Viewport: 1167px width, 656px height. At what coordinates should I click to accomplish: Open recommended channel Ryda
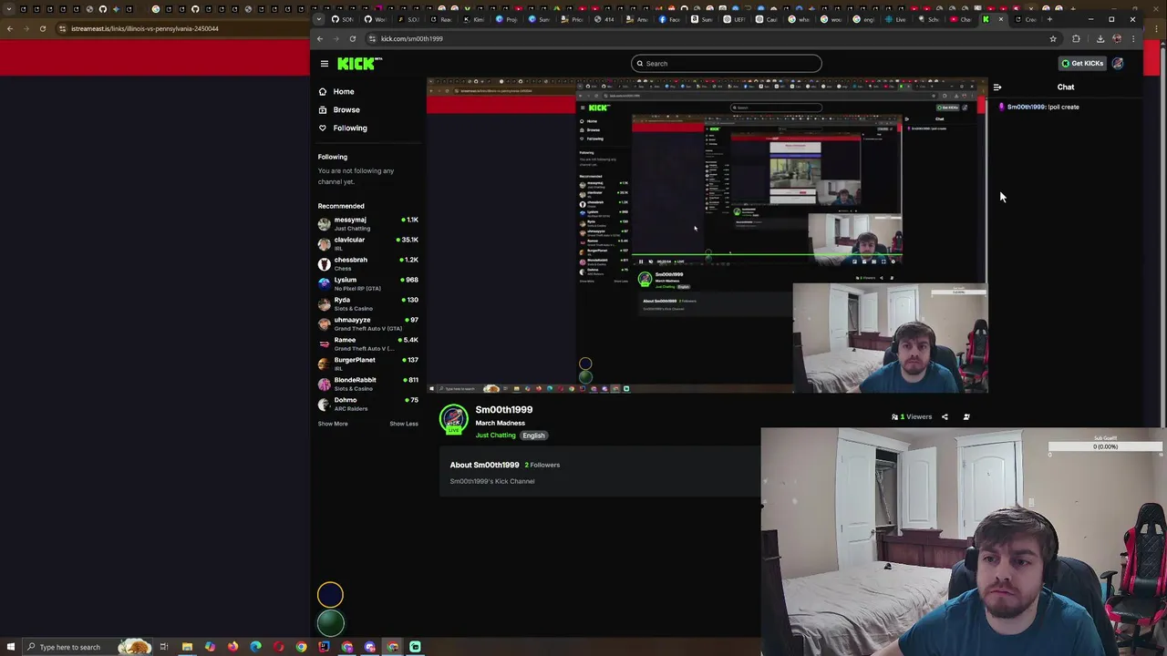click(368, 303)
